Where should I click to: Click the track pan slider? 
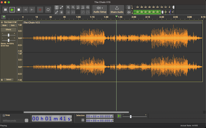[x=9, y=40]
